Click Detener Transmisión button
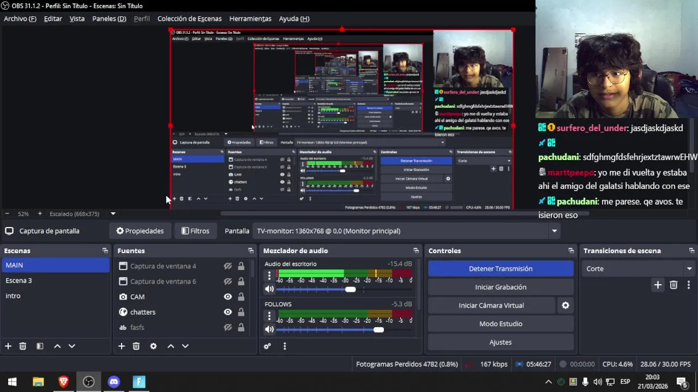The image size is (698, 392). tap(501, 268)
